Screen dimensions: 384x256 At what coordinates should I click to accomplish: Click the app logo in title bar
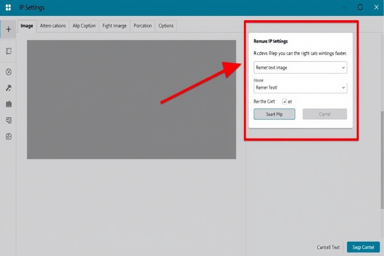pyautogui.click(x=8, y=7)
